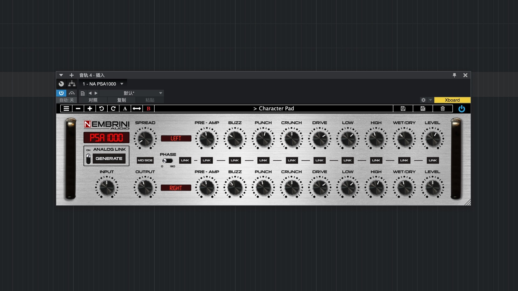Click the 复制 copy button
Screen dimensions: 518x291
click(x=121, y=100)
